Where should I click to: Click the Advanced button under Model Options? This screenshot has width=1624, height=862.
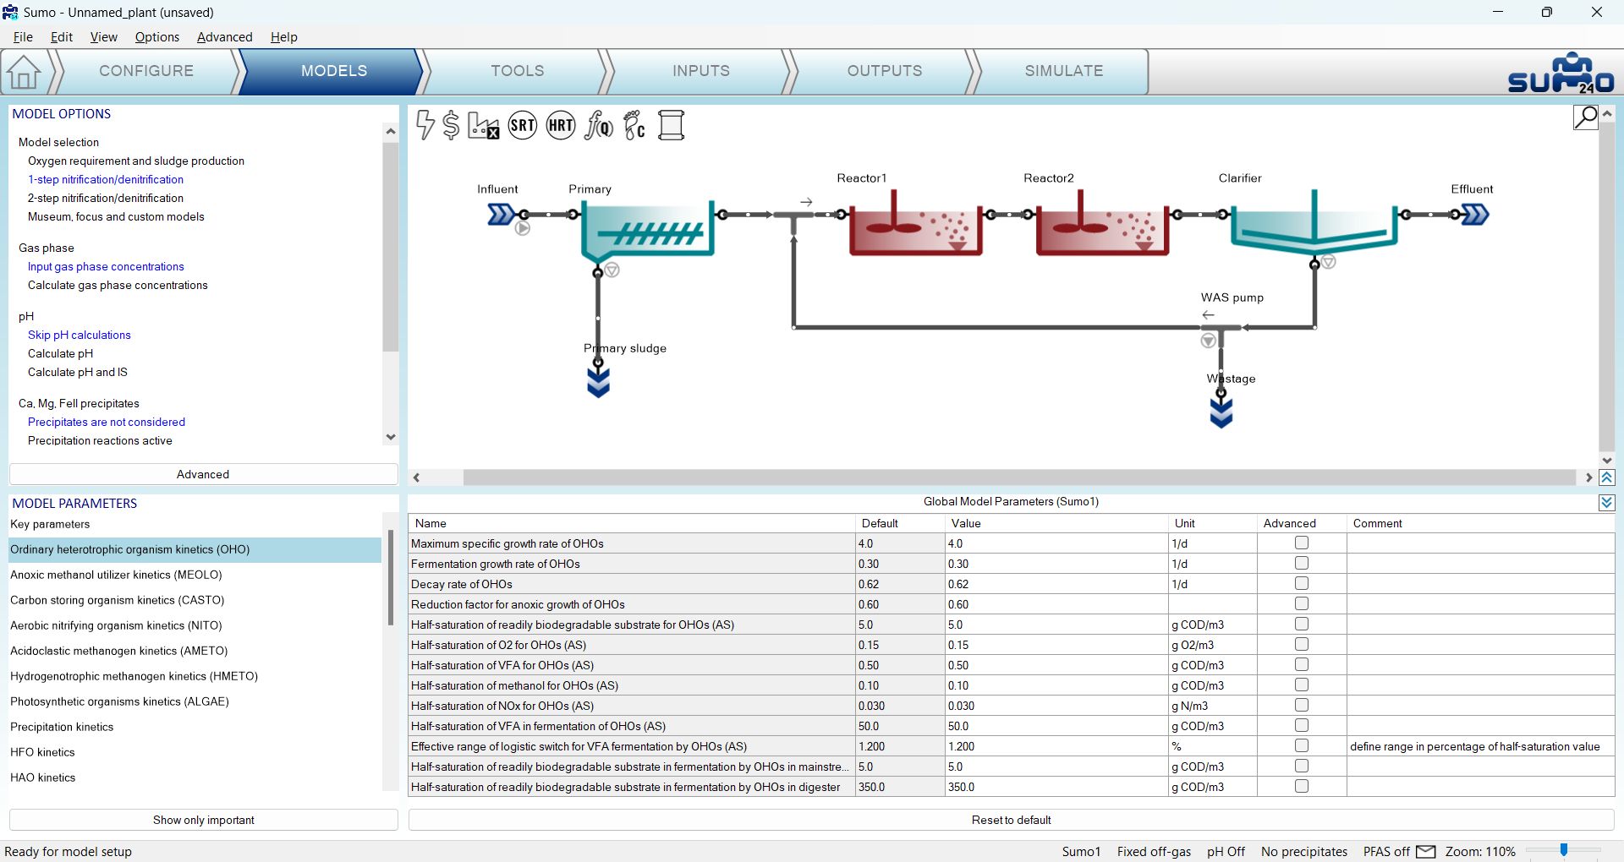pos(203,474)
